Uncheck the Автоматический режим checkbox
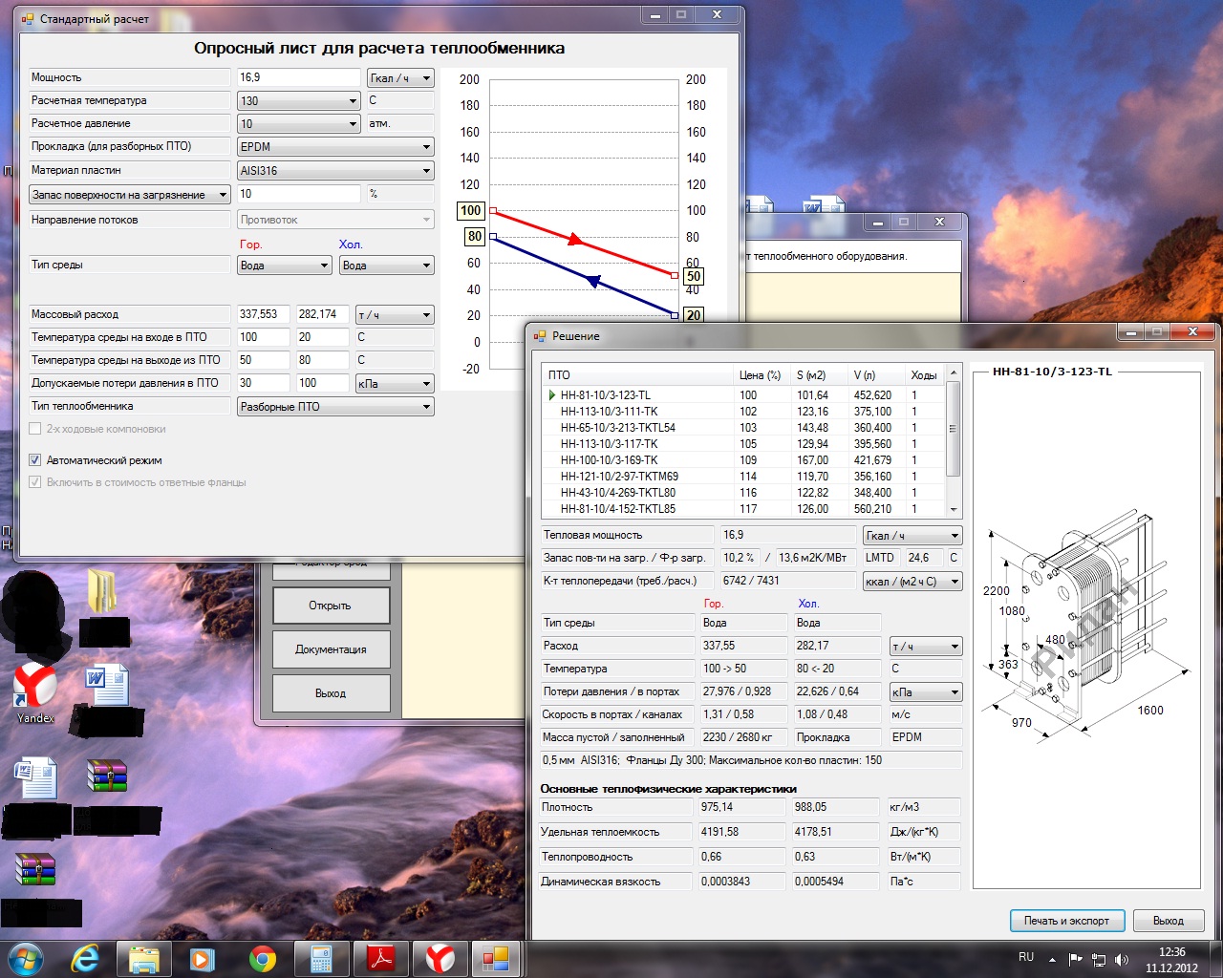The width and height of the screenshot is (1223, 978). [x=35, y=460]
